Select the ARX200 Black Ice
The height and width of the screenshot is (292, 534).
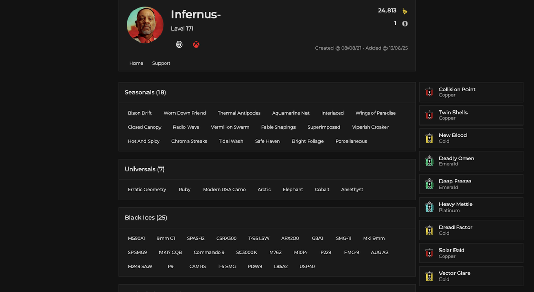click(290, 238)
